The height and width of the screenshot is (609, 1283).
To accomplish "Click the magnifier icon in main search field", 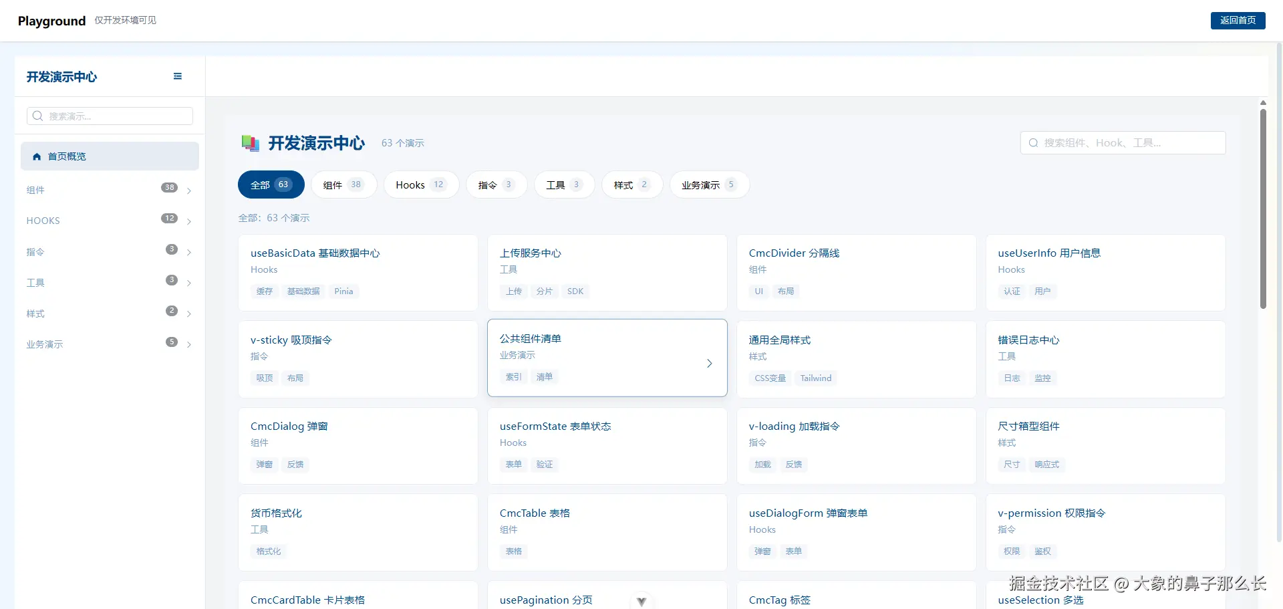I will tap(1033, 143).
